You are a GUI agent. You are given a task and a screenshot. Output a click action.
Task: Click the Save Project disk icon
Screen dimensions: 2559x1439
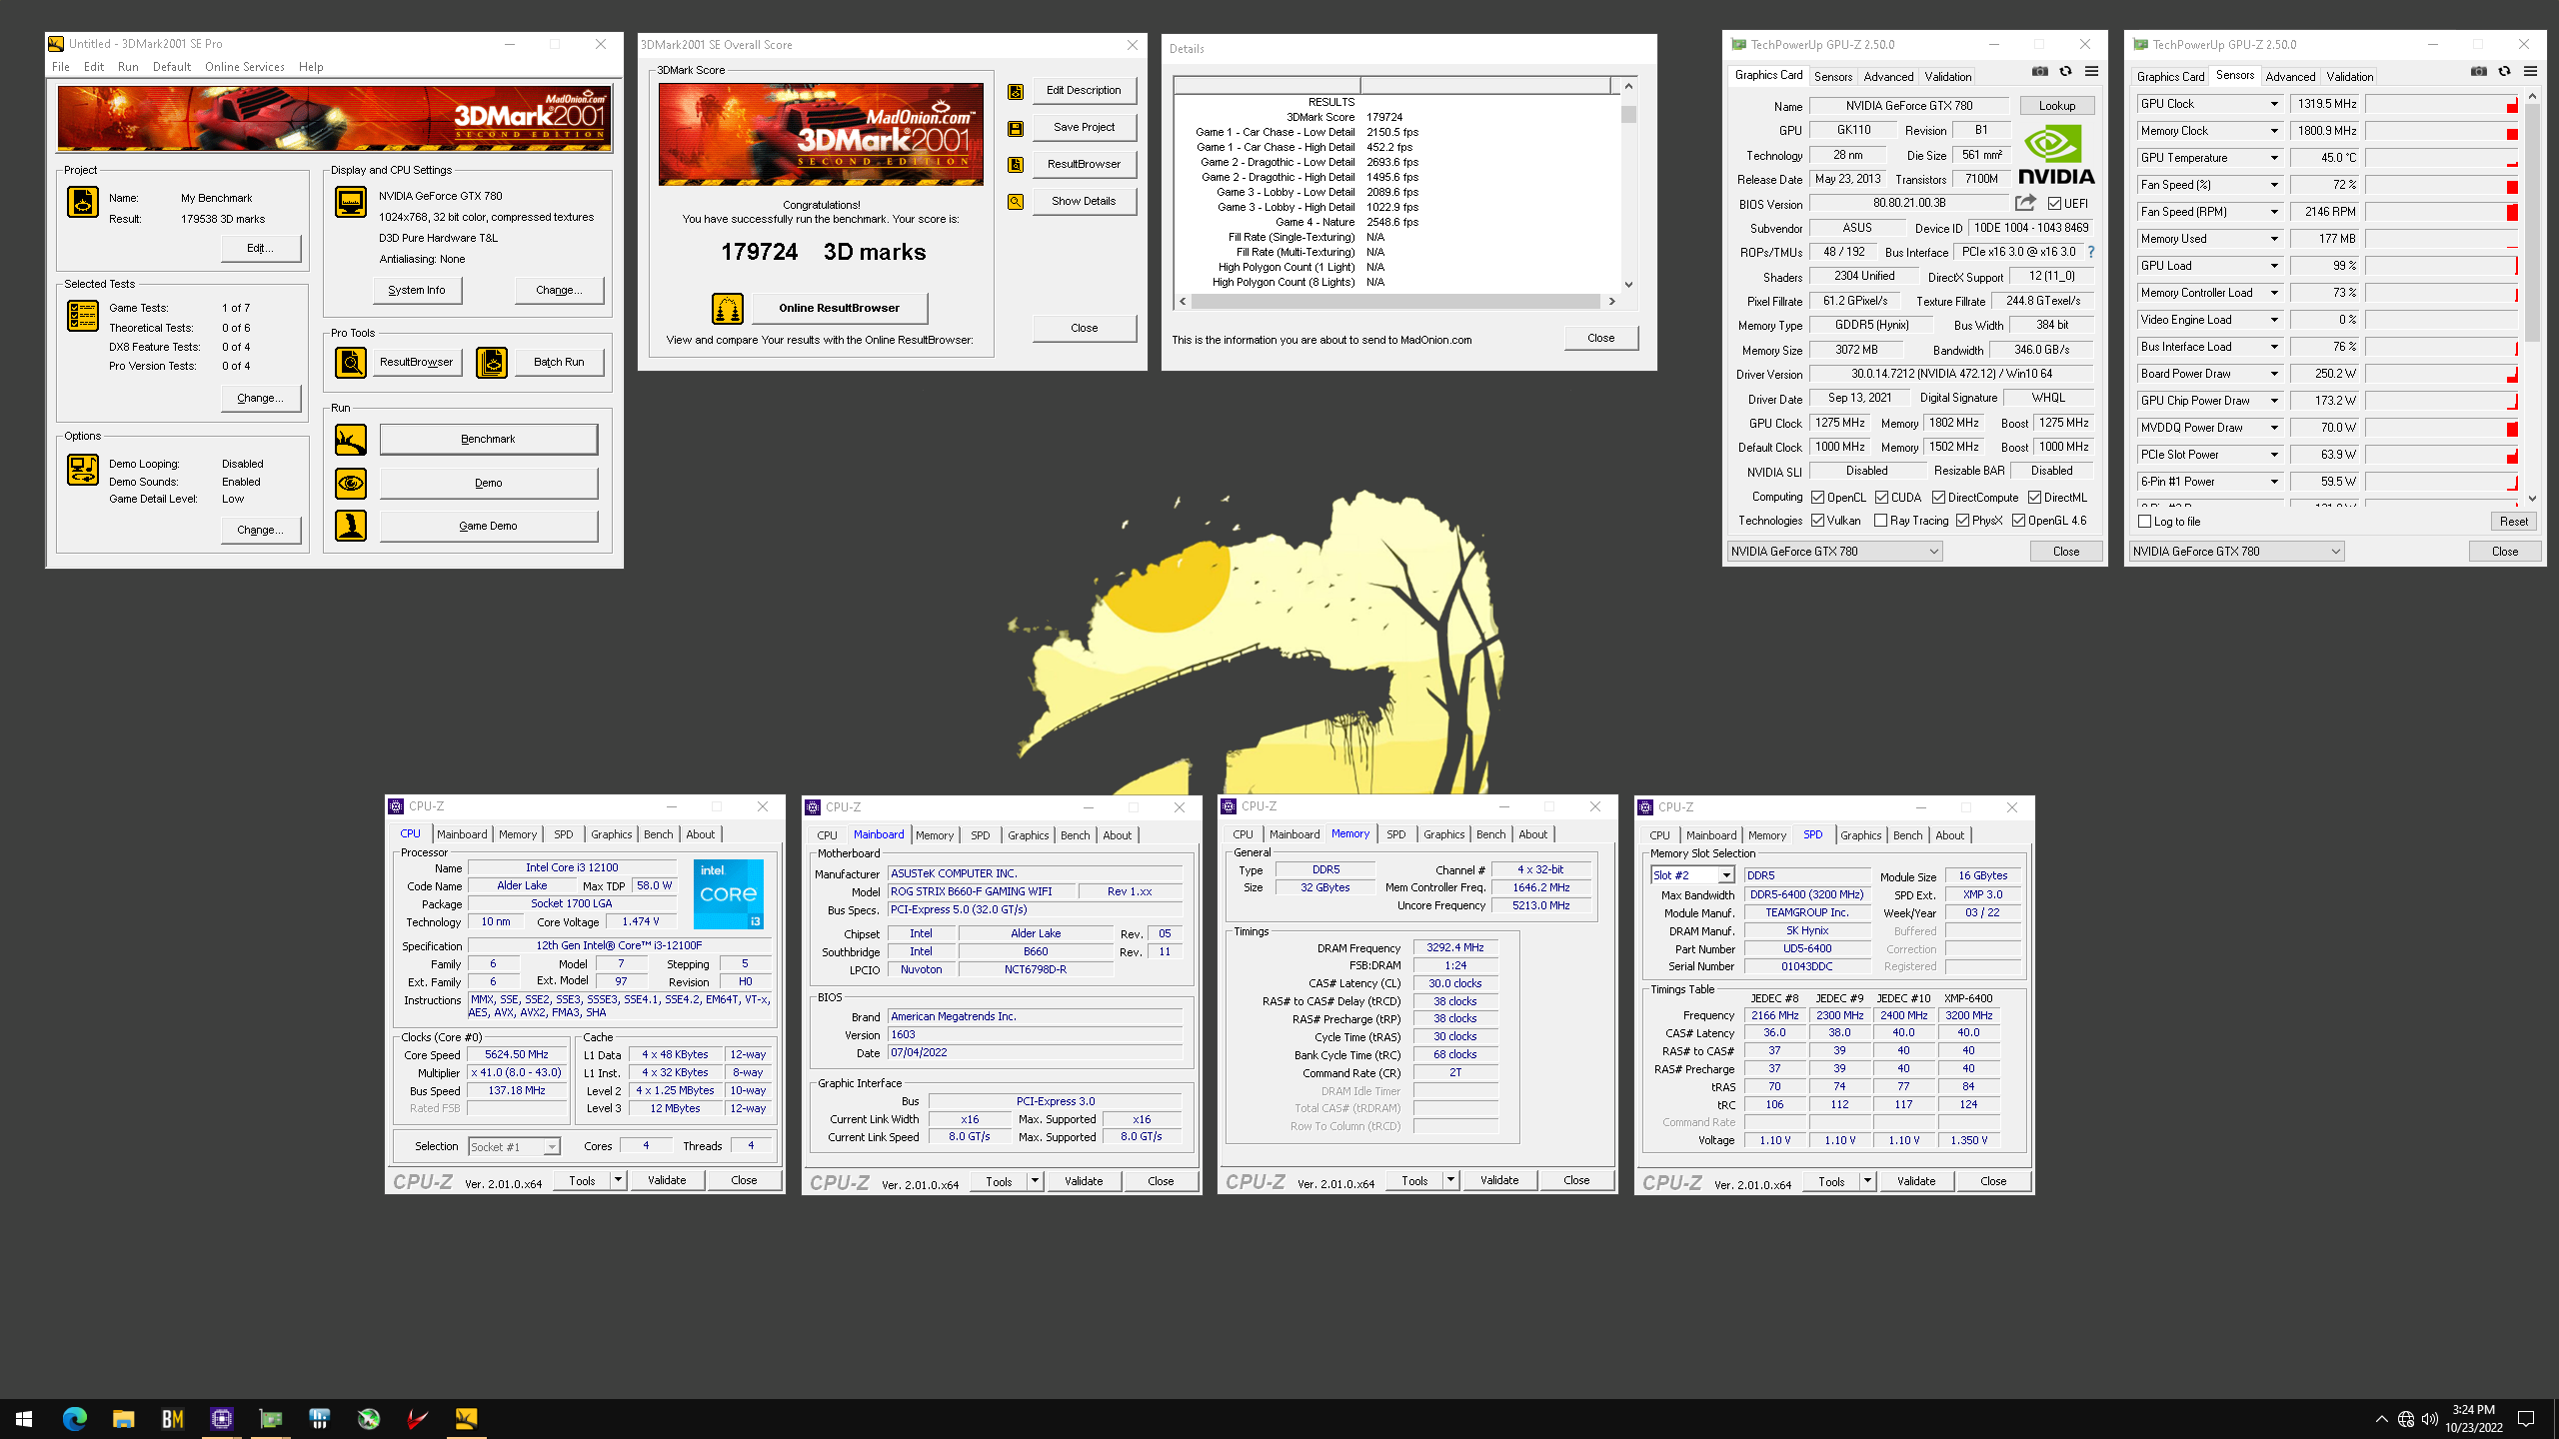1016,128
